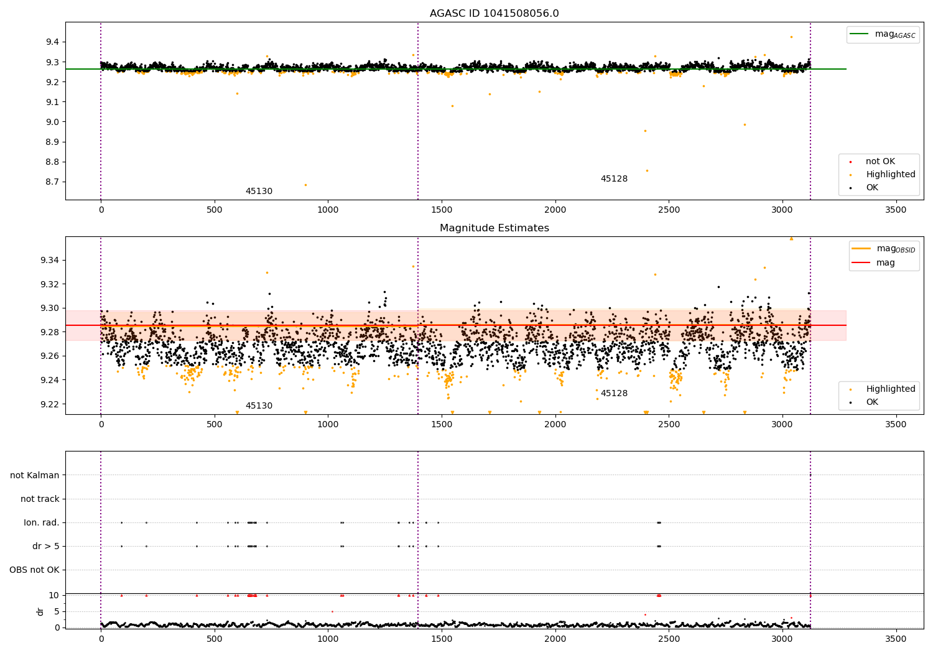Image resolution: width=933 pixels, height=653 pixels.
Task: Click the "AGASC ID 1041508056.0" plot title
Action: pos(494,14)
